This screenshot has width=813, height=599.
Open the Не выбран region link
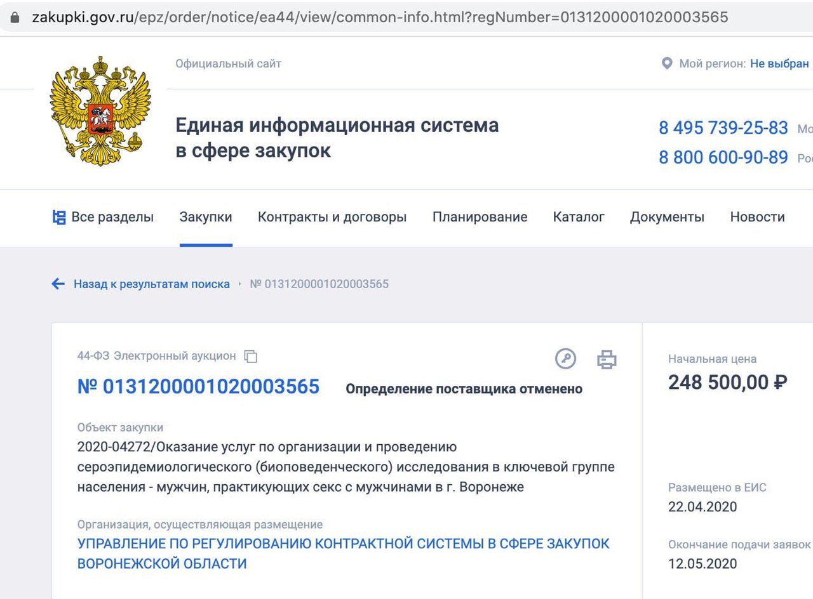coord(779,63)
